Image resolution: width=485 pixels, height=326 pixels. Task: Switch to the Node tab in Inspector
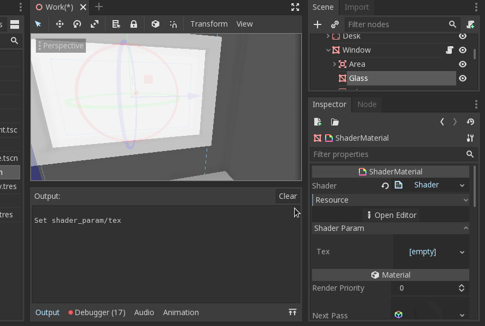pyautogui.click(x=367, y=104)
